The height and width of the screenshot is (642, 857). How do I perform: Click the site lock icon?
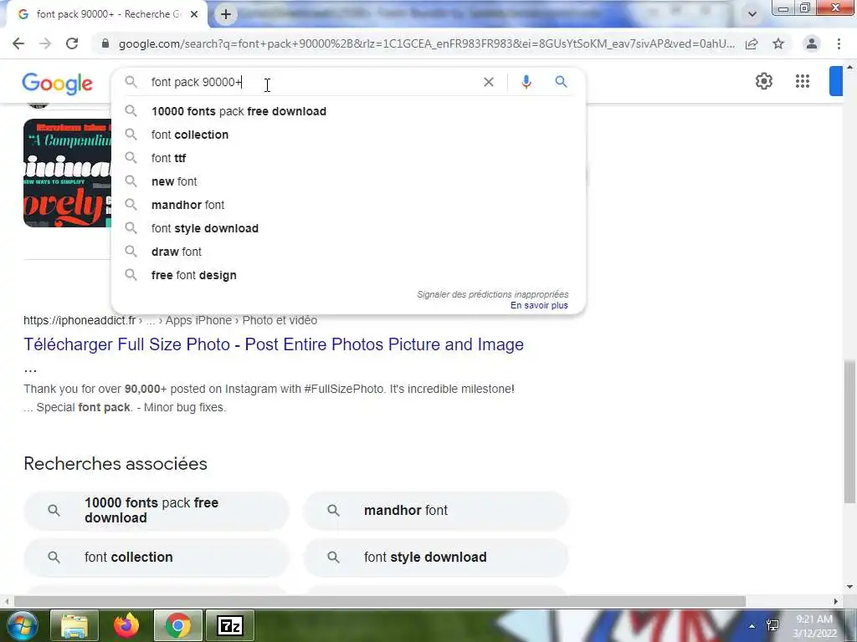tap(105, 43)
